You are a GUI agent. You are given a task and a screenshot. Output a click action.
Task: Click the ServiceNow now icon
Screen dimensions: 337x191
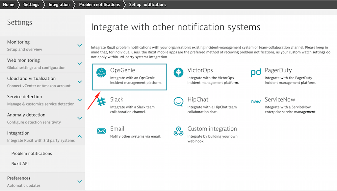coord(256,102)
